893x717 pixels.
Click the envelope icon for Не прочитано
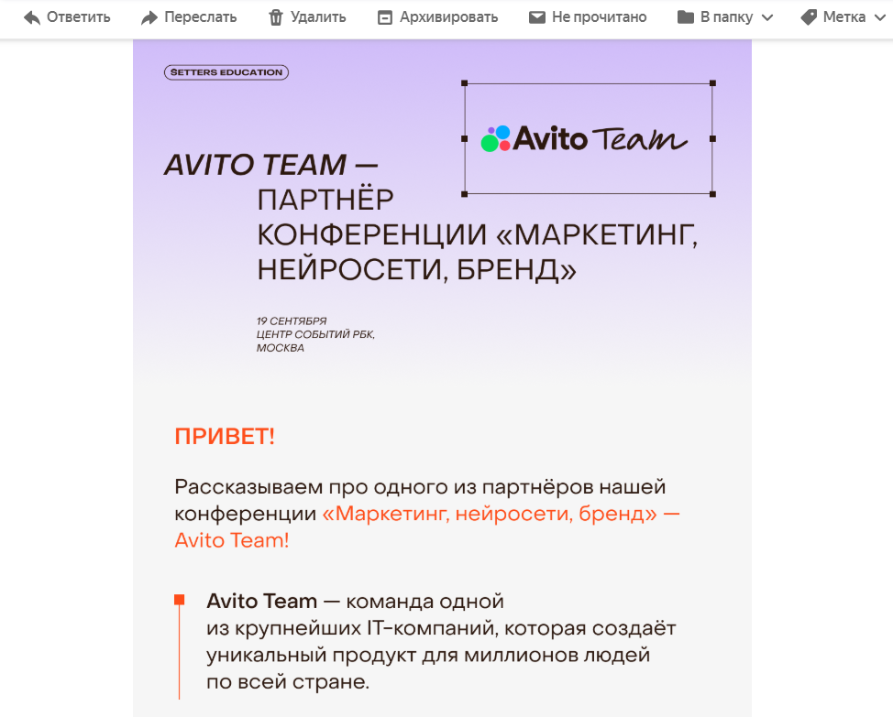click(537, 17)
